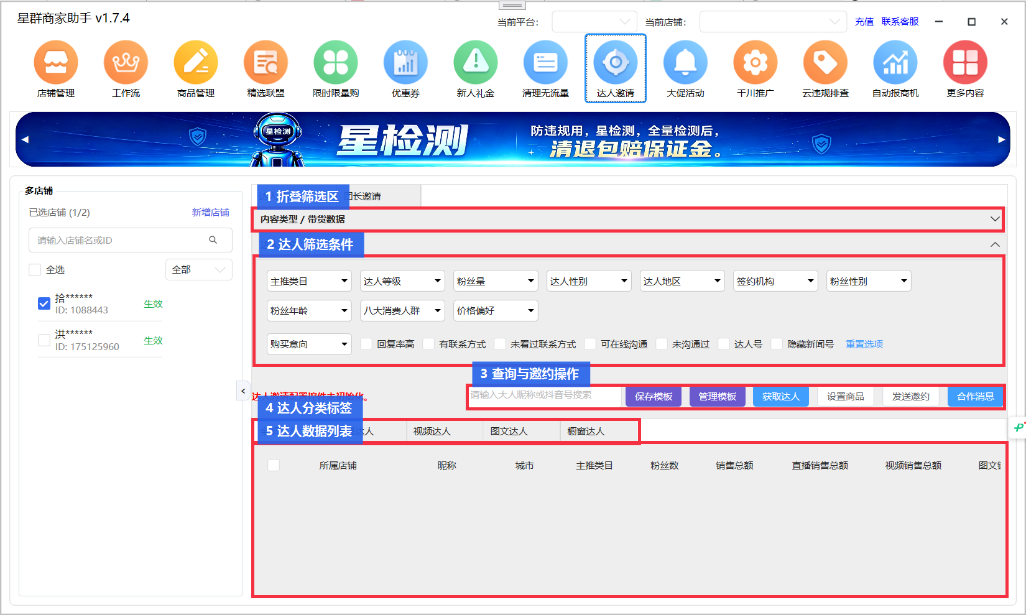Screen dimensions: 1026x615
Task: Open the 粉丝量 dropdown
Action: pos(496,281)
